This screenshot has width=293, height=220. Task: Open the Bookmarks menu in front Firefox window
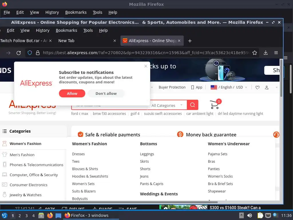click(x=66, y=30)
